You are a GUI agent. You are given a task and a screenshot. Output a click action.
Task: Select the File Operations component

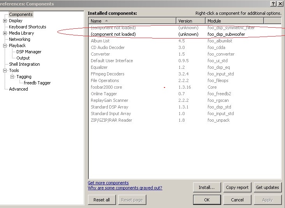185,80
